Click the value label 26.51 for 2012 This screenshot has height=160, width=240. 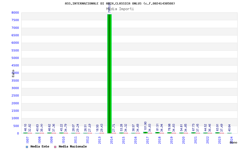point(85,128)
